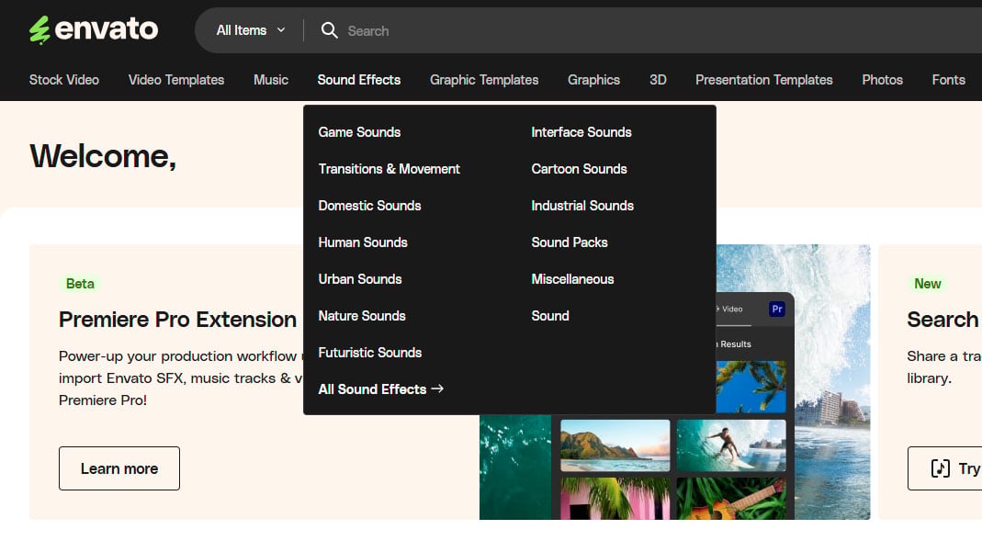Open Futuristic Sounds category
This screenshot has height=552, width=982.
coord(370,353)
